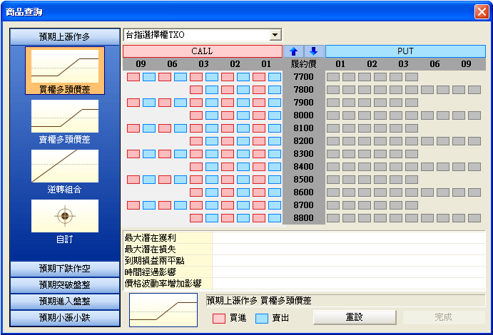493x335 pixels.
Task: Expand the 預期下跌作空 strategy section
Action: click(x=64, y=269)
